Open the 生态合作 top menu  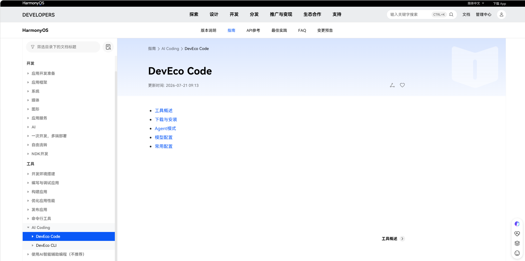[312, 15]
